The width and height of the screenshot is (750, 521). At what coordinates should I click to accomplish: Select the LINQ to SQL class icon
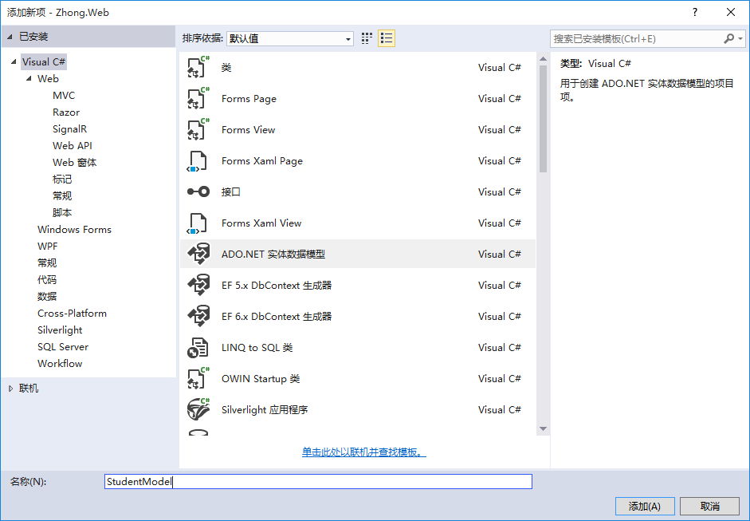pyautogui.click(x=198, y=347)
